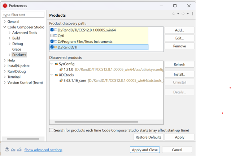231x156 pixels.
Task: Select the Grace preferences page
Action: 17,49
